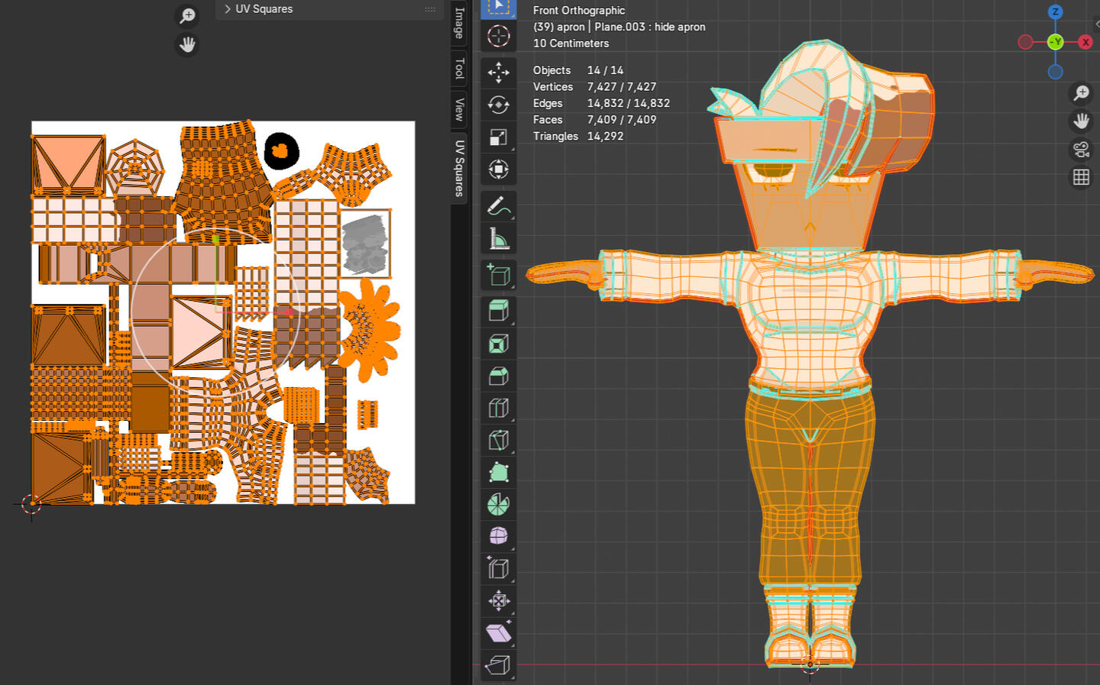Select the Extrude Region tool
This screenshot has height=685, width=1100.
(x=498, y=310)
